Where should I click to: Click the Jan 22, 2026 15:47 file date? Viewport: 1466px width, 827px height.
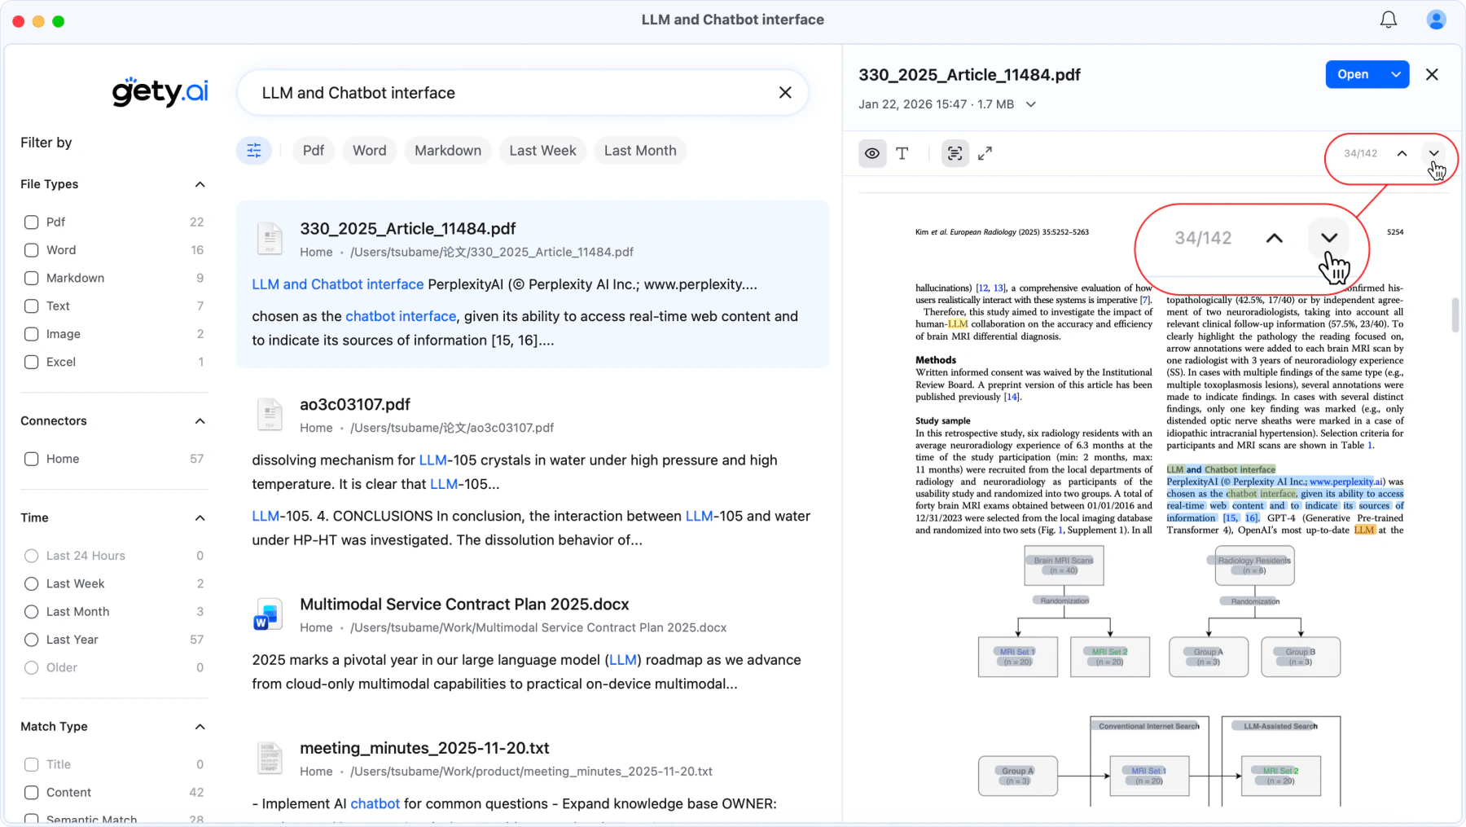tap(912, 104)
